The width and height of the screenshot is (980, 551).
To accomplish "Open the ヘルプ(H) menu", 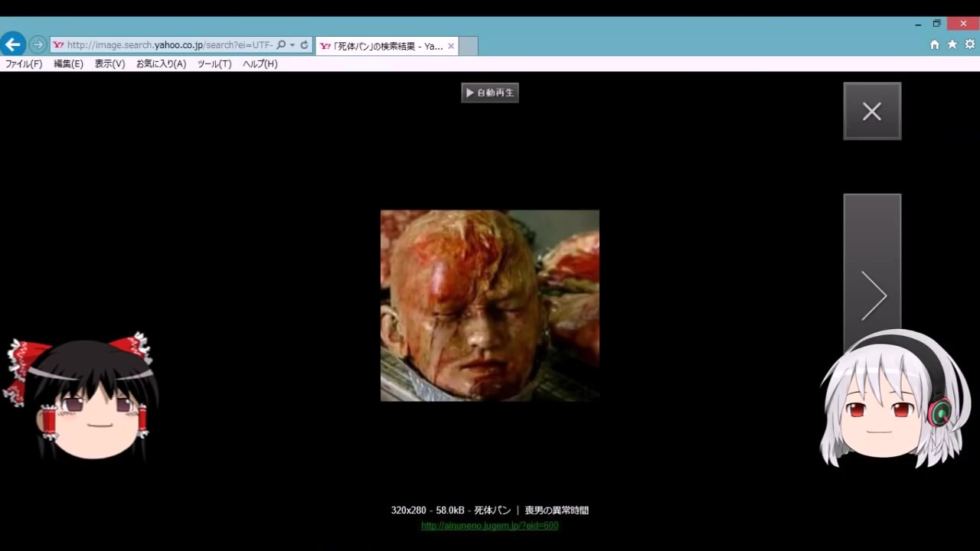I will point(260,64).
